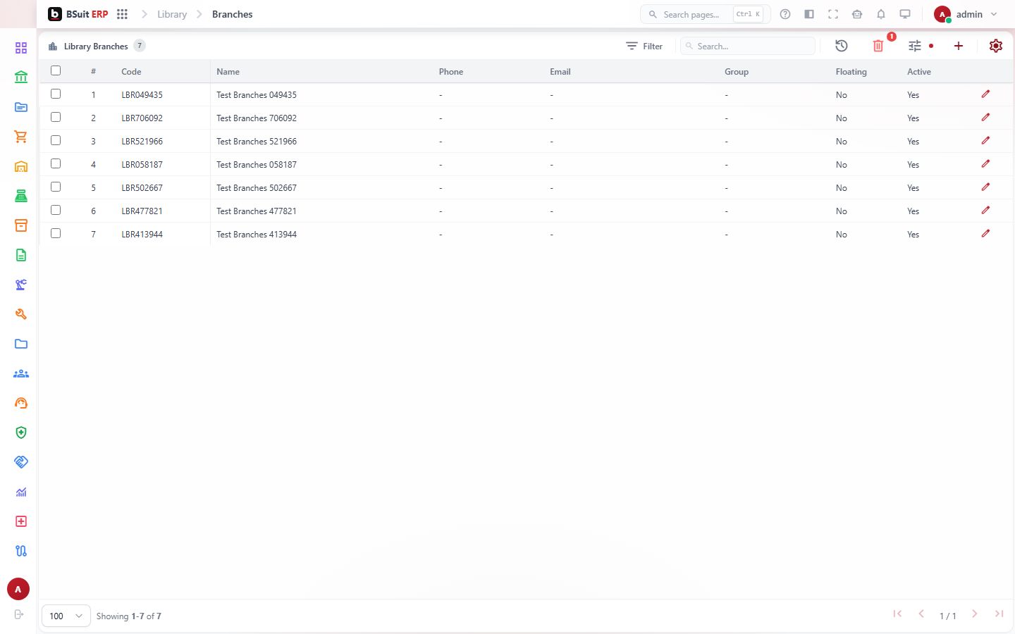
Task: Open the cash register POS icon
Action: (x=21, y=196)
